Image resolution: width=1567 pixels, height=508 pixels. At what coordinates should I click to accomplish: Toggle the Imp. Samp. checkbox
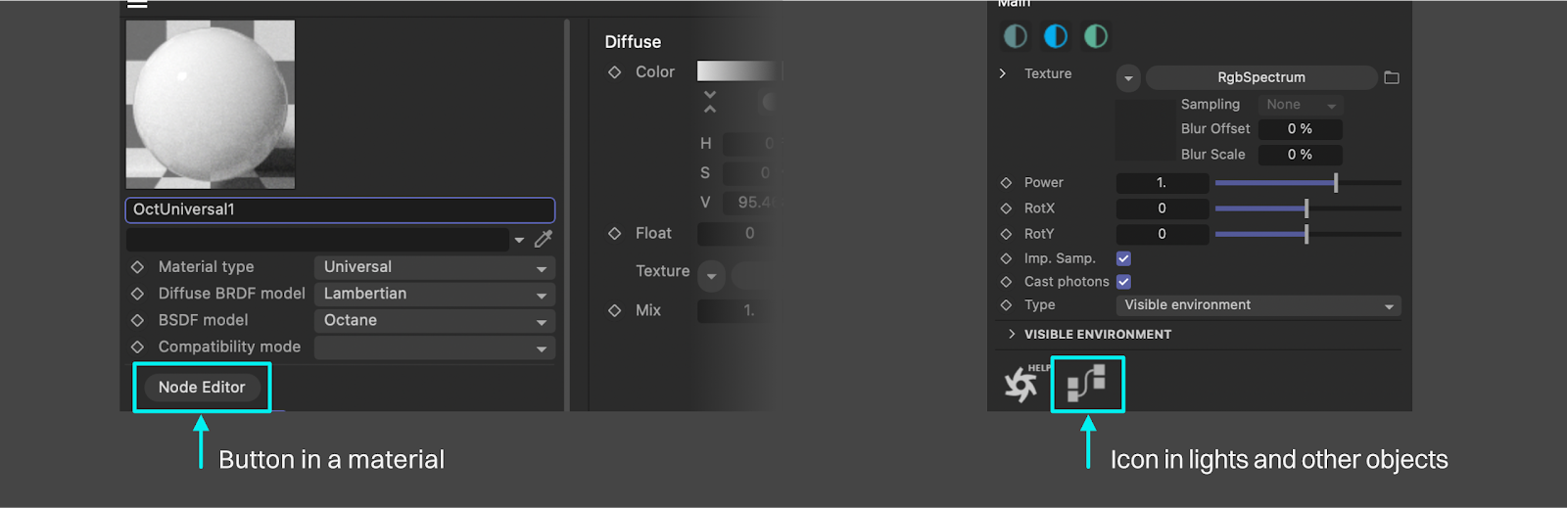[x=1123, y=258]
